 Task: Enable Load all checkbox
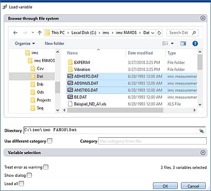[x=21, y=184]
